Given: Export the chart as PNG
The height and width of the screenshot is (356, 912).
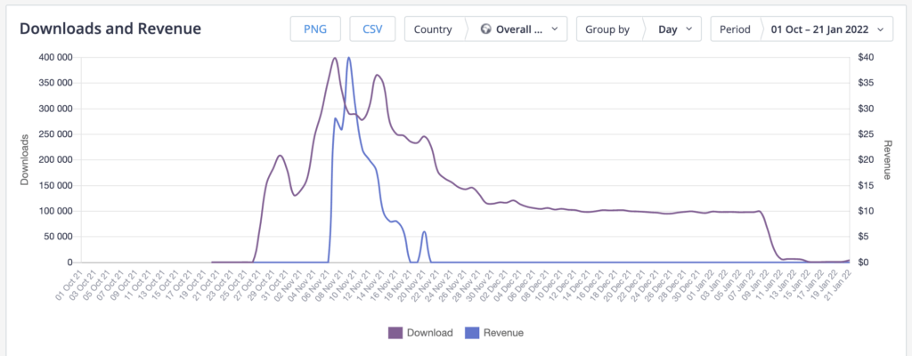Looking at the screenshot, I should (x=315, y=29).
